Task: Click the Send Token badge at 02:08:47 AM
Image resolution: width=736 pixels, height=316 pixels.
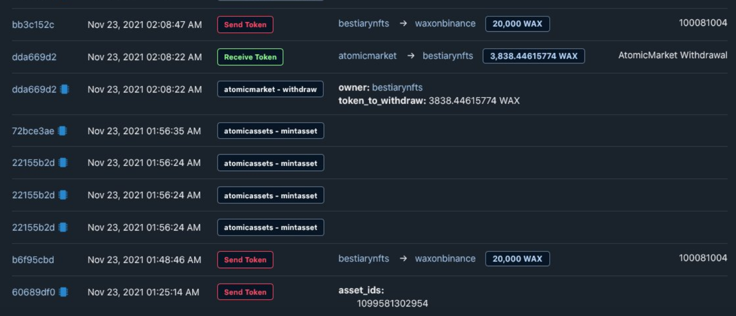Action: (x=245, y=25)
